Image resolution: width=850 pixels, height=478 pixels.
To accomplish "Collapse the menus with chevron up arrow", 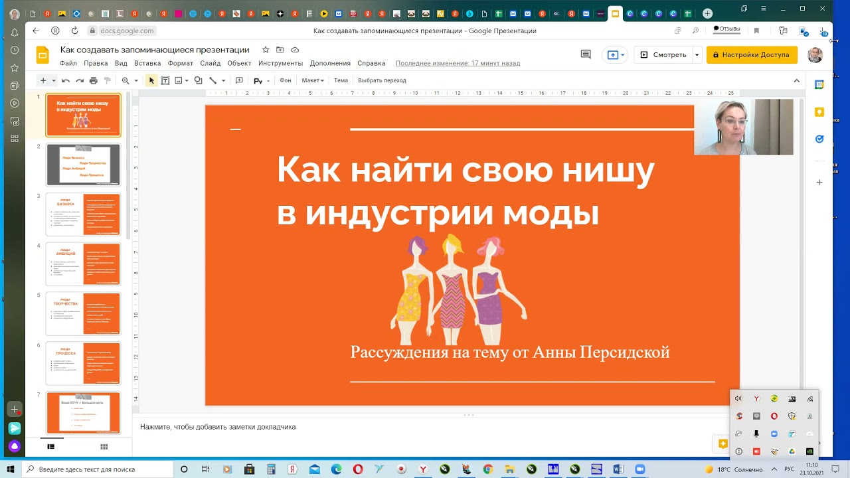I will pos(797,80).
